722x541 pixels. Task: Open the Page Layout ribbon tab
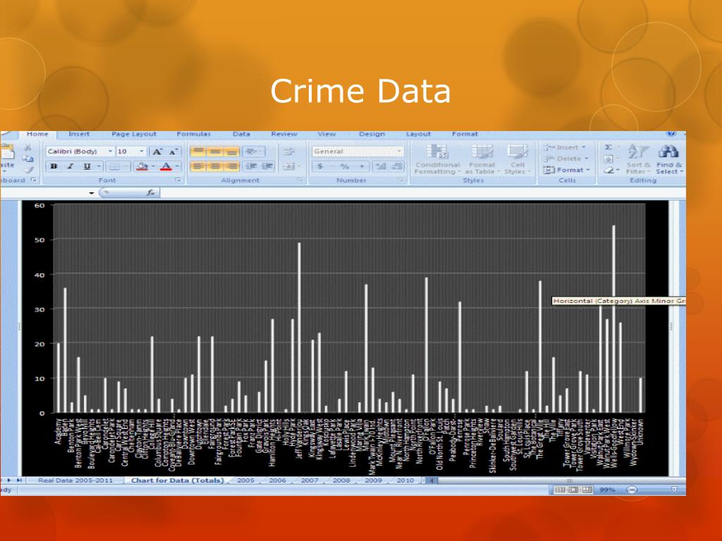click(134, 134)
